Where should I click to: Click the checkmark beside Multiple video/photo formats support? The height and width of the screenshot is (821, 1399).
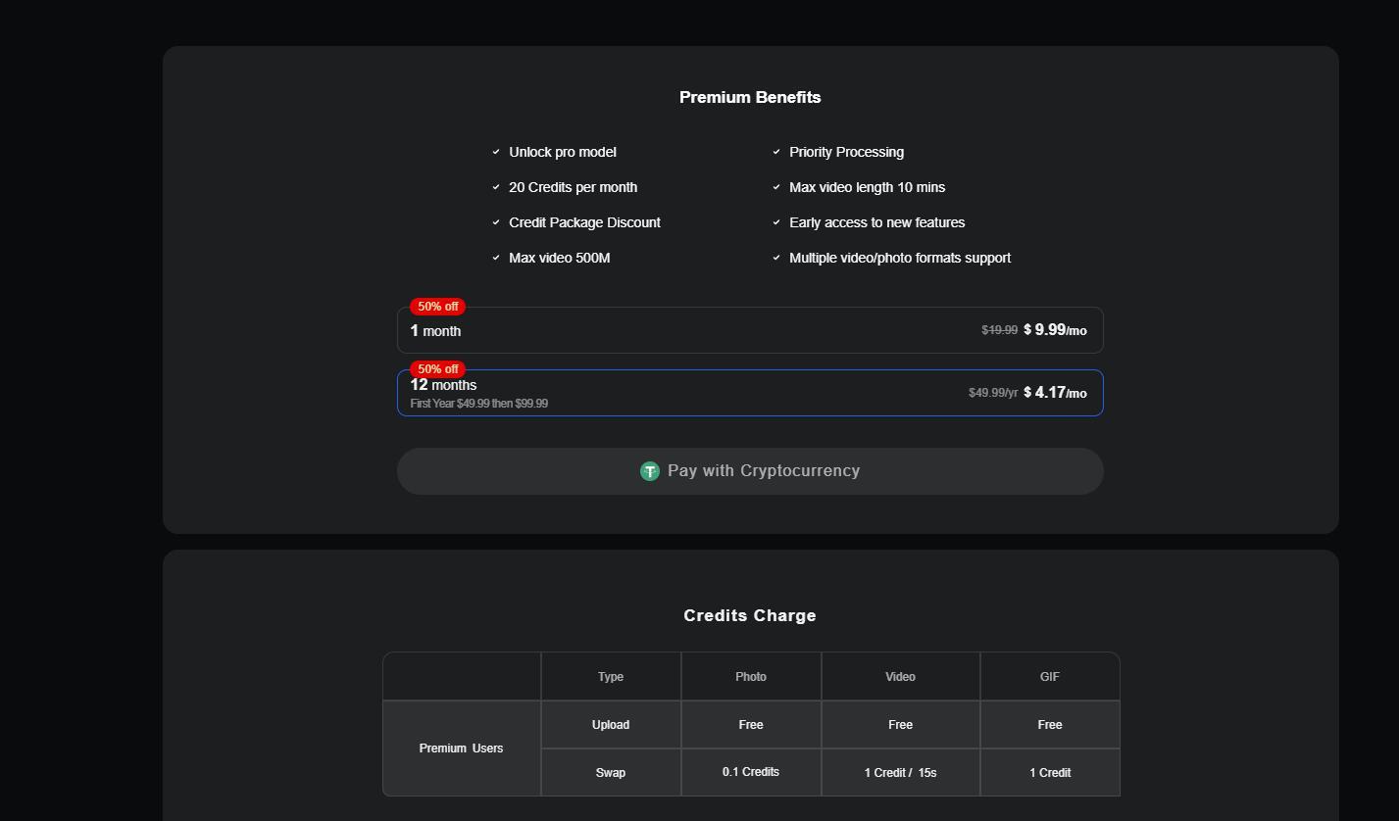coord(776,258)
